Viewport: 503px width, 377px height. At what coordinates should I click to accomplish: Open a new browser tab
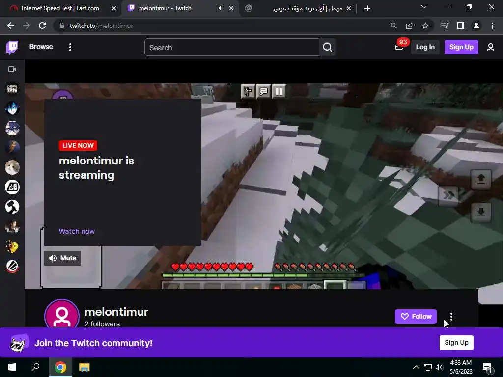[367, 9]
